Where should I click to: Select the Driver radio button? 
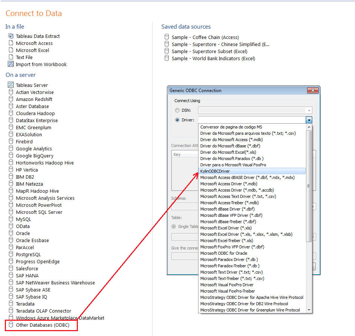(177, 120)
